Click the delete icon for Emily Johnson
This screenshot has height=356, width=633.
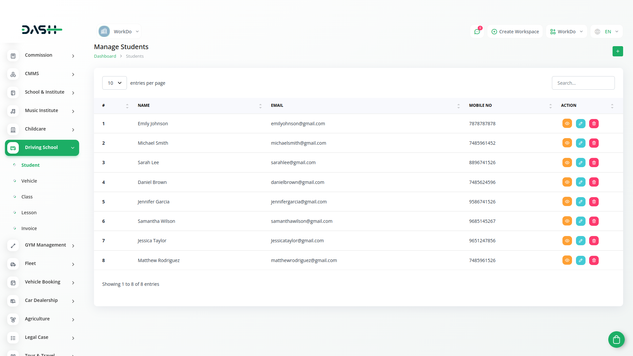coord(594,124)
